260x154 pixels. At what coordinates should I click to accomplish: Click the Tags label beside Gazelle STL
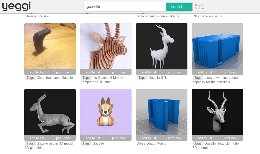[142, 78]
